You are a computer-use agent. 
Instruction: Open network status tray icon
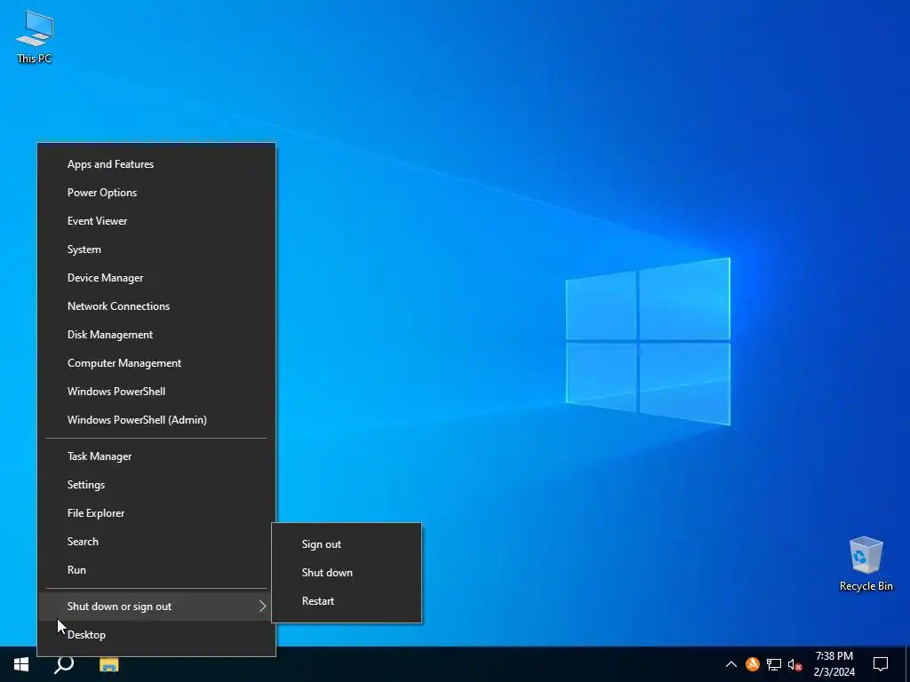(x=774, y=664)
